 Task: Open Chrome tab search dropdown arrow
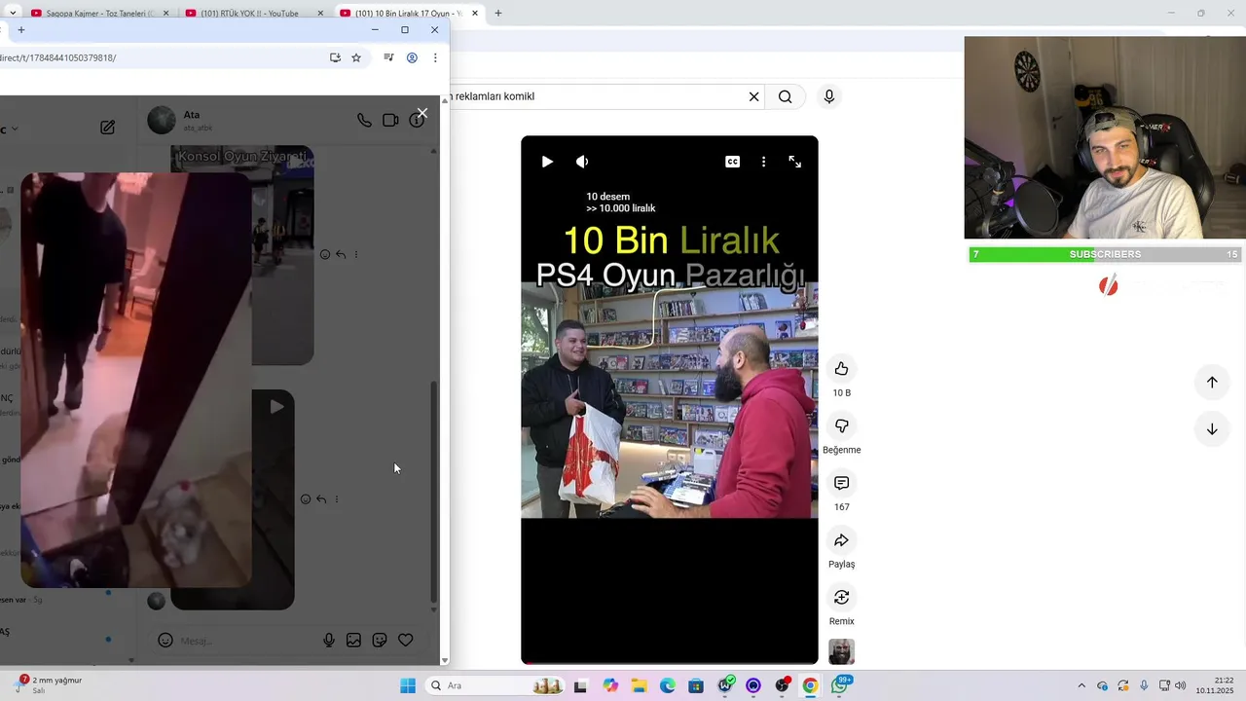tap(13, 13)
